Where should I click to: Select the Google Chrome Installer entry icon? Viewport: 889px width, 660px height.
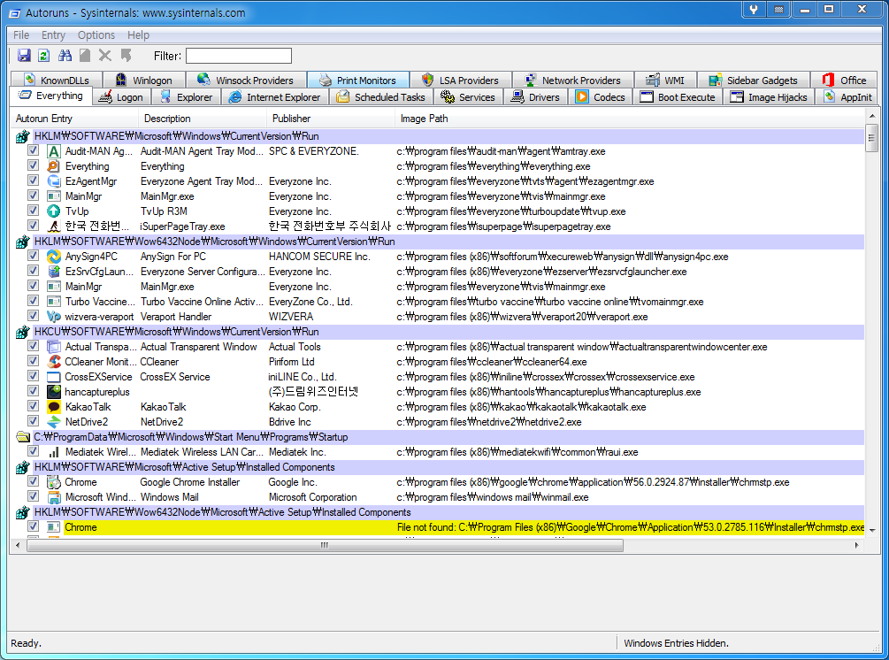(x=53, y=482)
